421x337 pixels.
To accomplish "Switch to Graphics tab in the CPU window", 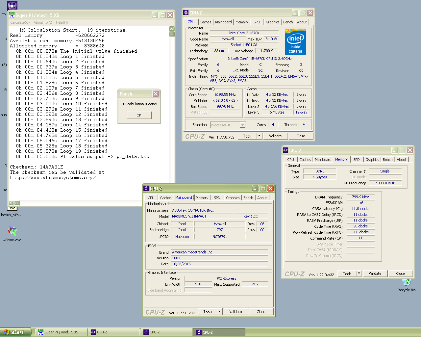I will click(x=273, y=22).
